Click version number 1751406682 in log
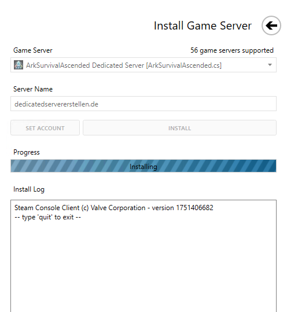The width and height of the screenshot is (287, 312). [195, 208]
